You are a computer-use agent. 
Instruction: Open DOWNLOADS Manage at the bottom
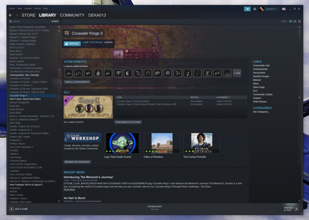155,208
